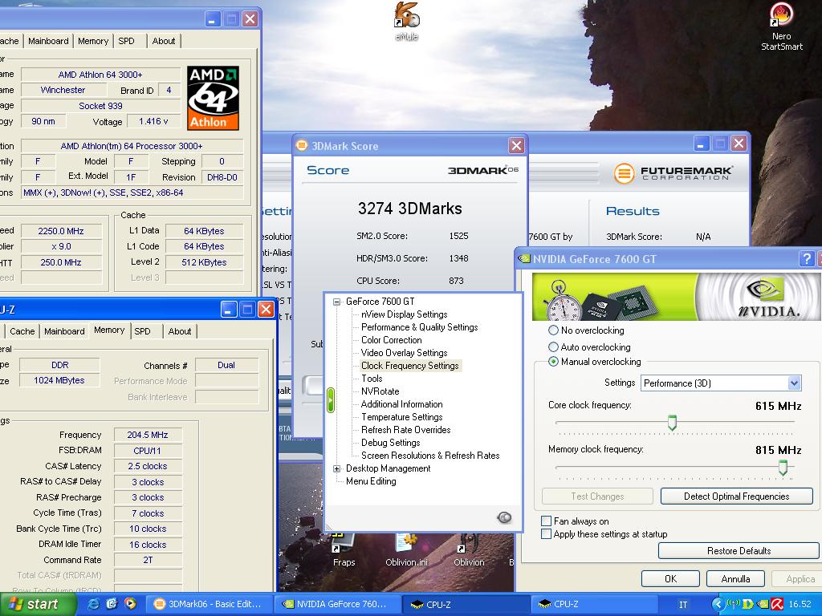
Task: Open the Mainboard tab in the CPU info CPU-Z window
Action: click(x=48, y=41)
